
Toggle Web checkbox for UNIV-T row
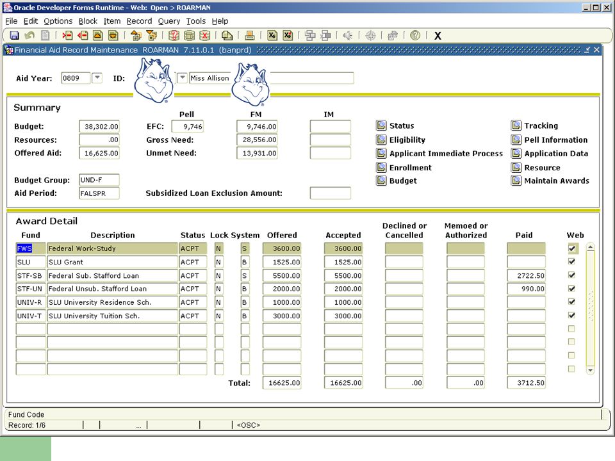[572, 315]
